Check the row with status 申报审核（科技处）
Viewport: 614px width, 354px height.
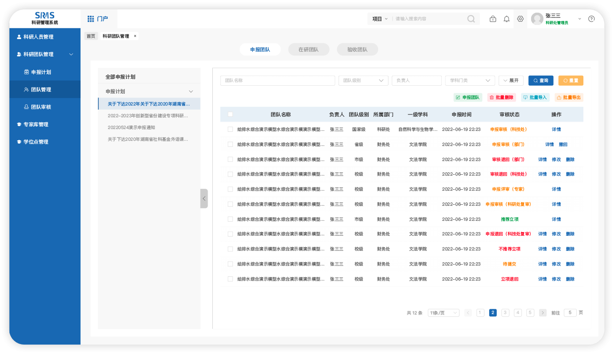click(x=230, y=129)
